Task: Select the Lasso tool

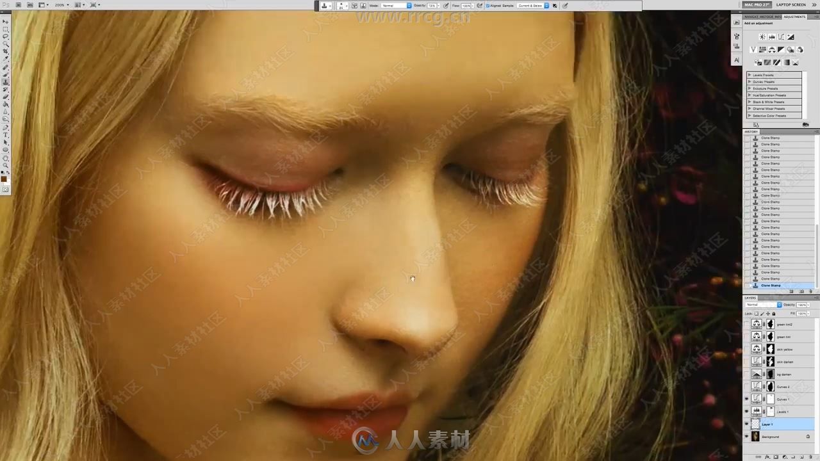Action: pos(5,36)
